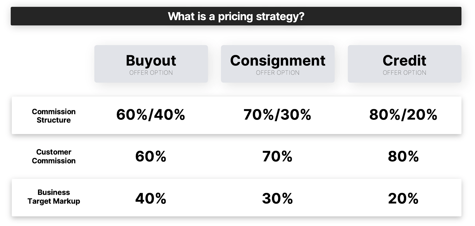The height and width of the screenshot is (226, 475).
Task: Click the Customer Commission row label
Action: (x=54, y=156)
